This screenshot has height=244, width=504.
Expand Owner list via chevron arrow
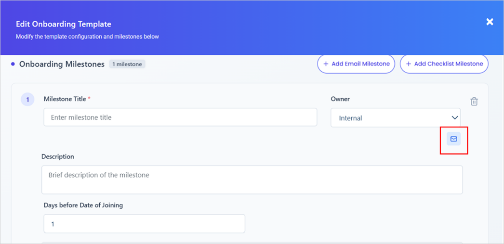[x=454, y=117]
